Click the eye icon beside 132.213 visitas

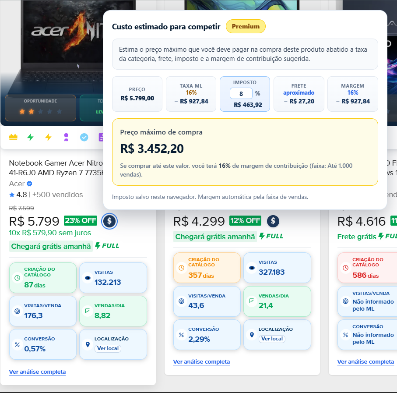88,278
